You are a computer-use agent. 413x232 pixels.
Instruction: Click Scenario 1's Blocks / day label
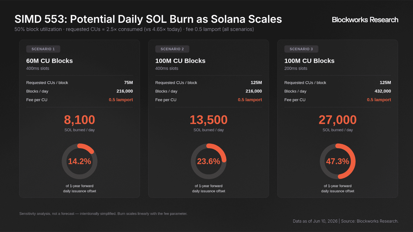37,91
